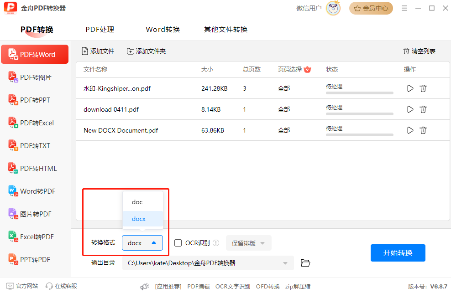This screenshot has height=293, width=451.
Task: Click 清空列表 button
Action: pos(419,51)
